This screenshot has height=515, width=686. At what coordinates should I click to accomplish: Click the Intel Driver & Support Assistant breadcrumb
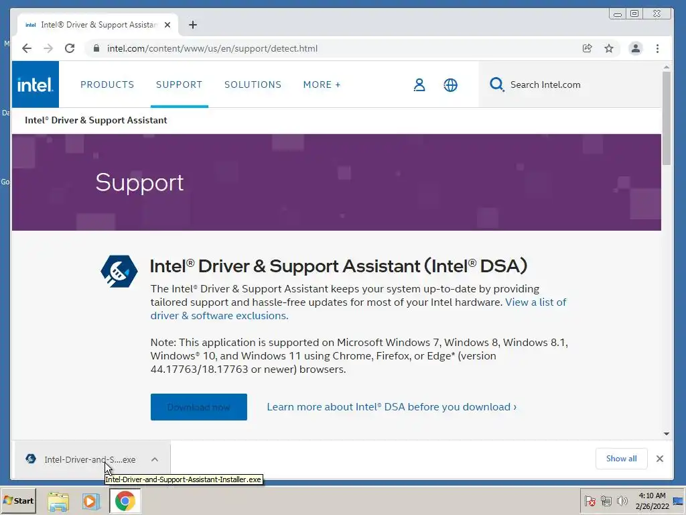(96, 120)
